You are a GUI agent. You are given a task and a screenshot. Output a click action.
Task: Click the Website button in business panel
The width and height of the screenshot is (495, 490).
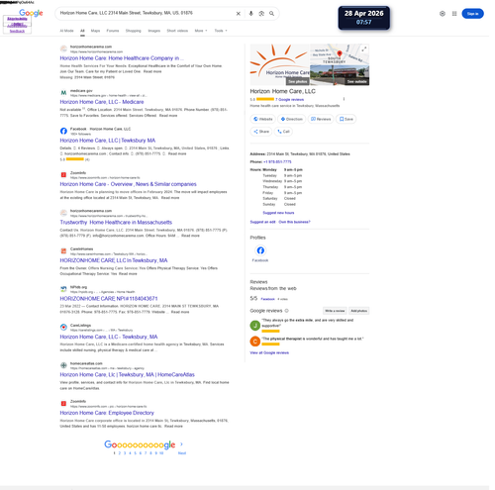click(x=263, y=119)
